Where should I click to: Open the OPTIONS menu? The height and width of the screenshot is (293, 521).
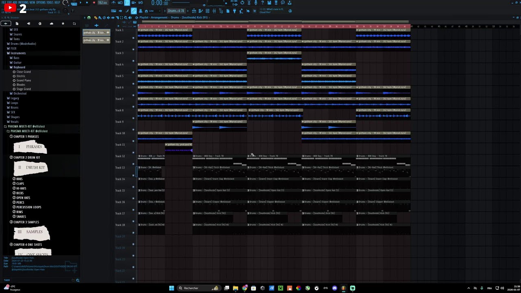(41, 2)
